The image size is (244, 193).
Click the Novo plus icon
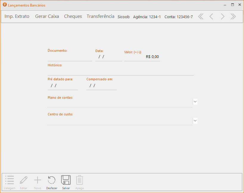click(38, 180)
